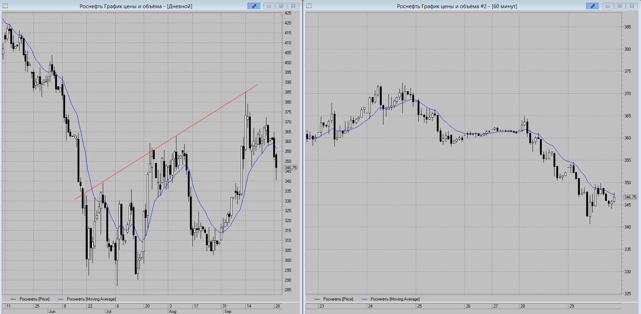Click date 24 on the 60-minute time axis
Image resolution: width=641 pixels, height=314 pixels.
point(370,306)
